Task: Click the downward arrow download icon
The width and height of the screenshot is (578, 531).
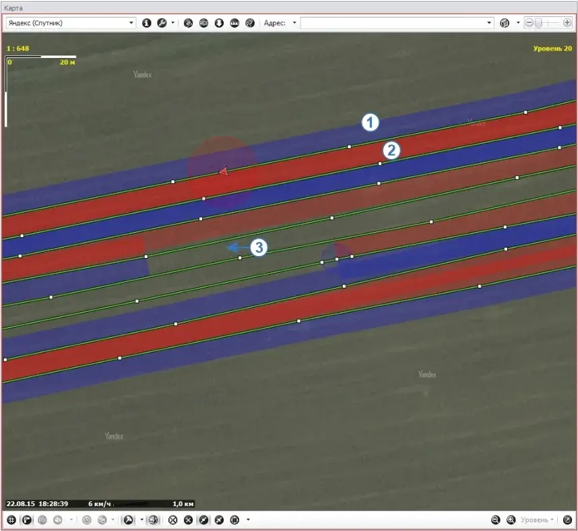Action: click(220, 23)
